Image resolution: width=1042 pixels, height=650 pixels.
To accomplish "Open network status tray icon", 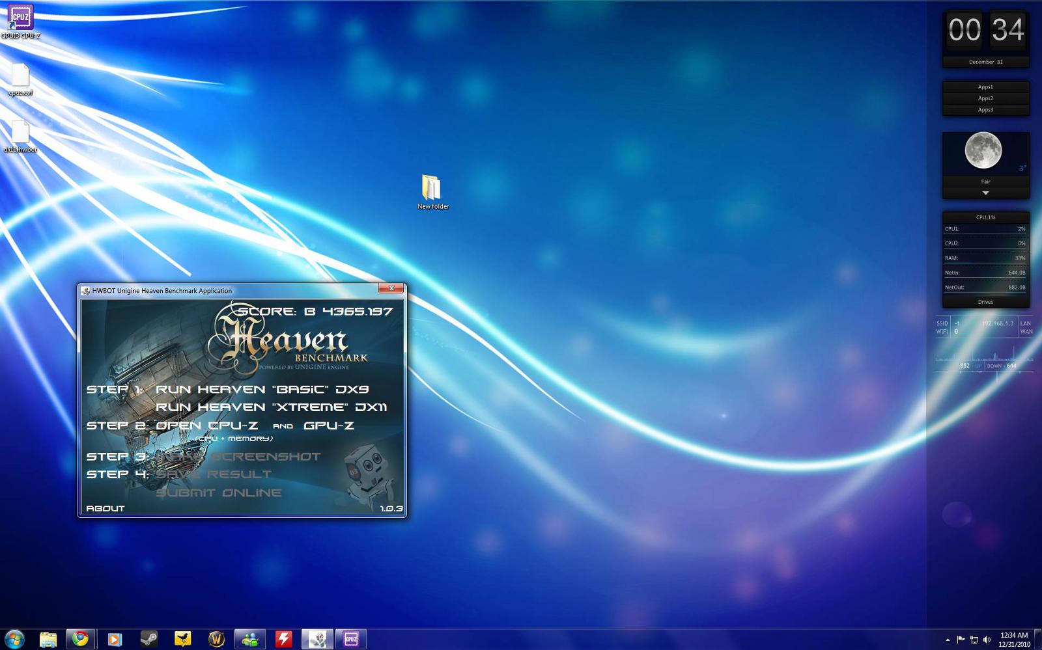I will pyautogui.click(x=974, y=640).
